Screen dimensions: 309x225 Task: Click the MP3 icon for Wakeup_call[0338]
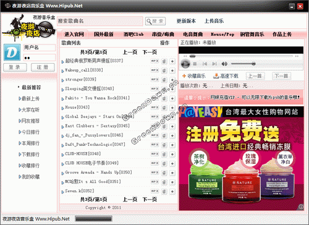coord(154,70)
